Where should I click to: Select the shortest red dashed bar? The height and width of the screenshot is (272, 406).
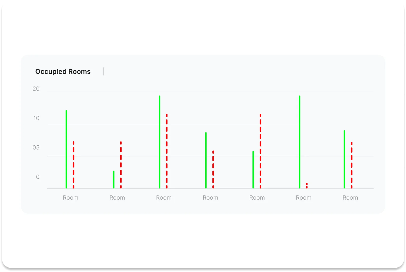tap(307, 185)
